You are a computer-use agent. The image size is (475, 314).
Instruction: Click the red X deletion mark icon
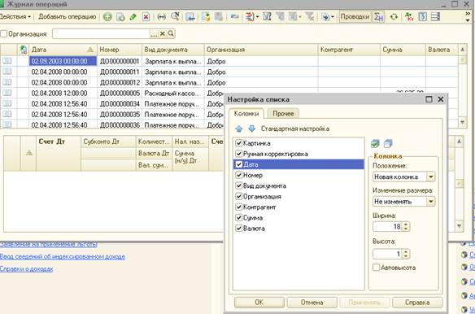[146, 17]
